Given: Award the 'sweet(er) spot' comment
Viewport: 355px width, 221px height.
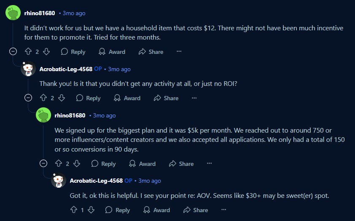Looking at the screenshot, I should [x=157, y=210].
